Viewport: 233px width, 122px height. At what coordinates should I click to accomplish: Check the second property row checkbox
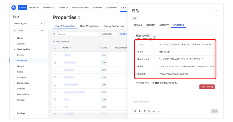click(55, 62)
